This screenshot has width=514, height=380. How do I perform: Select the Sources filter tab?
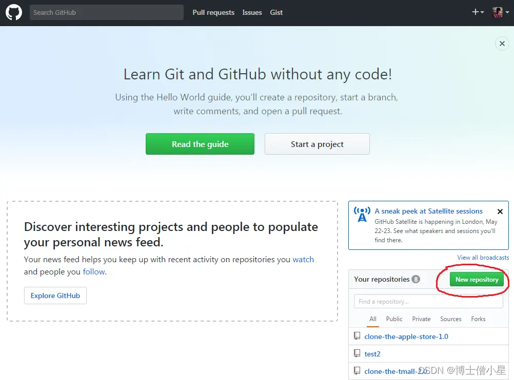[450, 319]
